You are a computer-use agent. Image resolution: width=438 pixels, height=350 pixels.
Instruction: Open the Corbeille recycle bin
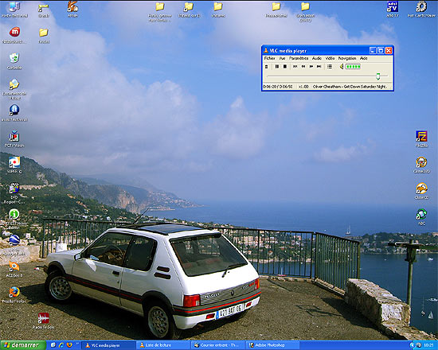[x=14, y=61]
